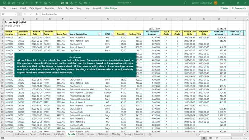Open the Formulas ribbon tab
This screenshot has width=249, height=140.
click(x=49, y=8)
